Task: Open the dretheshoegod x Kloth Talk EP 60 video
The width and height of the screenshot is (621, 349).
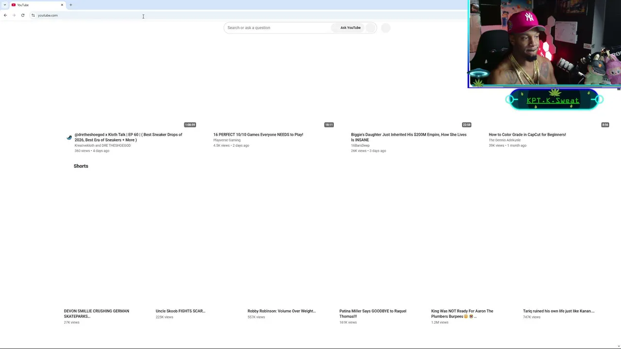Action: pos(129,137)
